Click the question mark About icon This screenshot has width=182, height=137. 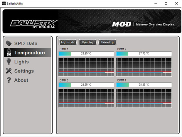coord(9,80)
